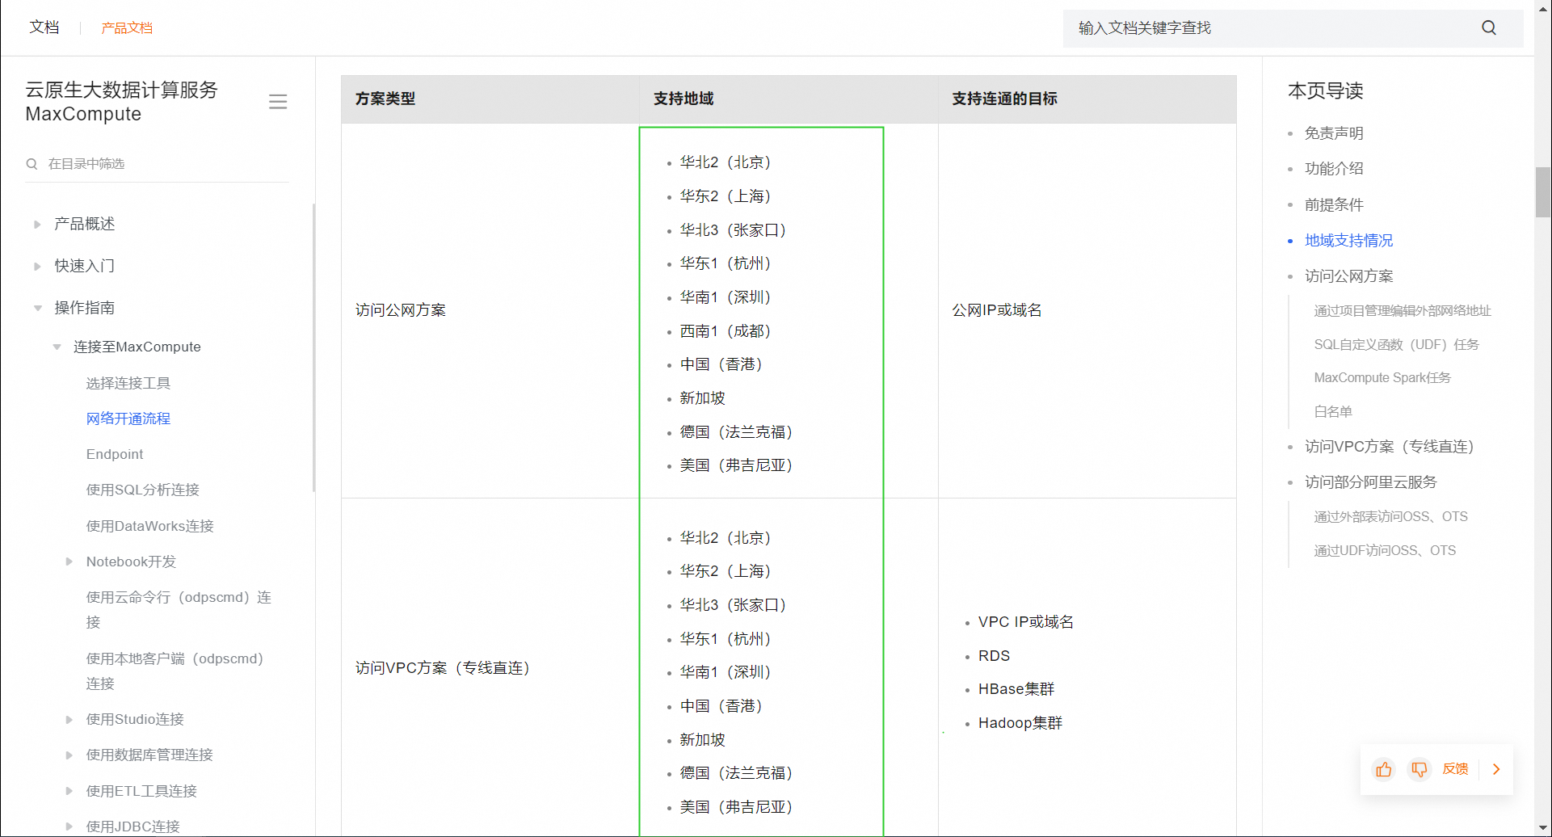Jump to 功能介绍 in page guide
The width and height of the screenshot is (1552, 837).
tap(1334, 169)
